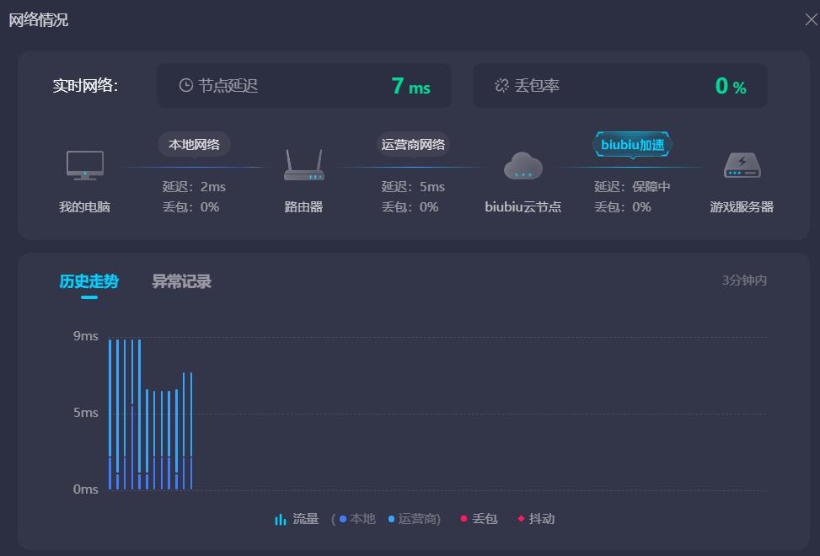This screenshot has width=820, height=556.
Task: Switch to the 历史走势 tab
Action: click(88, 281)
